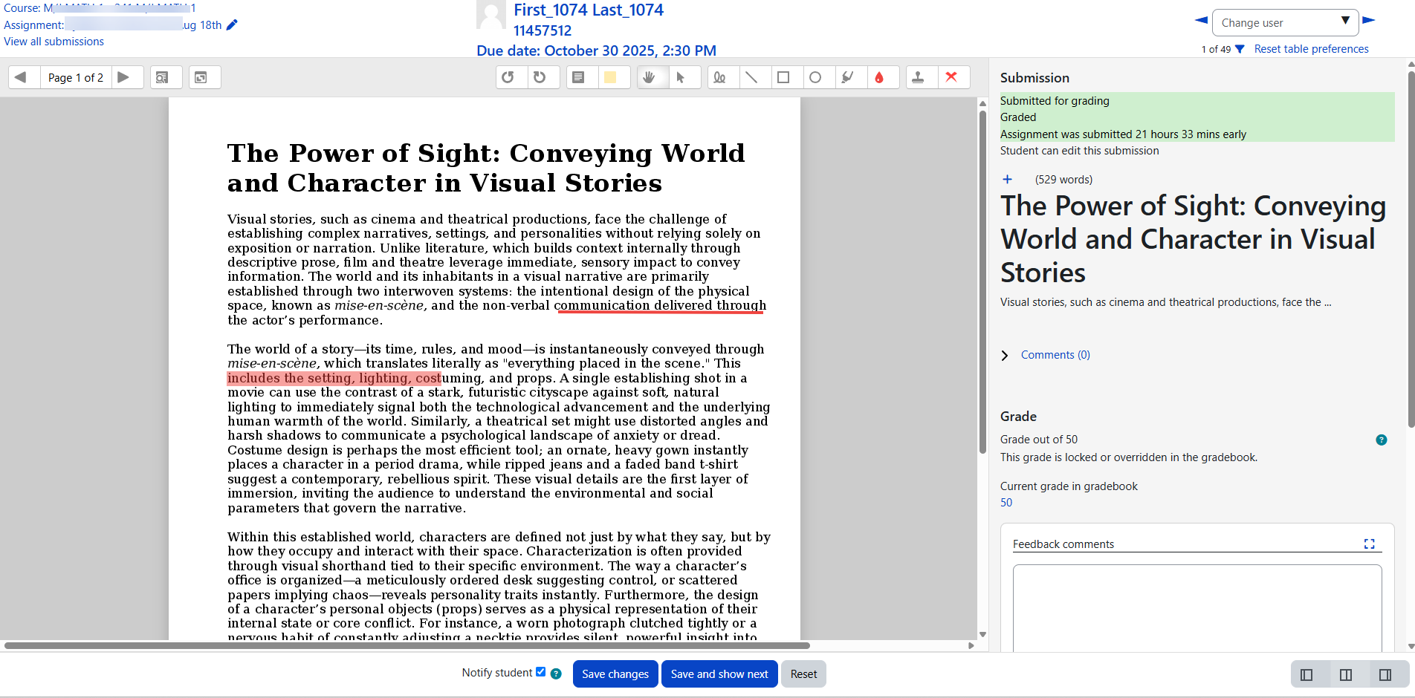Click inside the Feedback comments text box
The width and height of the screenshot is (1415, 698).
tap(1197, 605)
